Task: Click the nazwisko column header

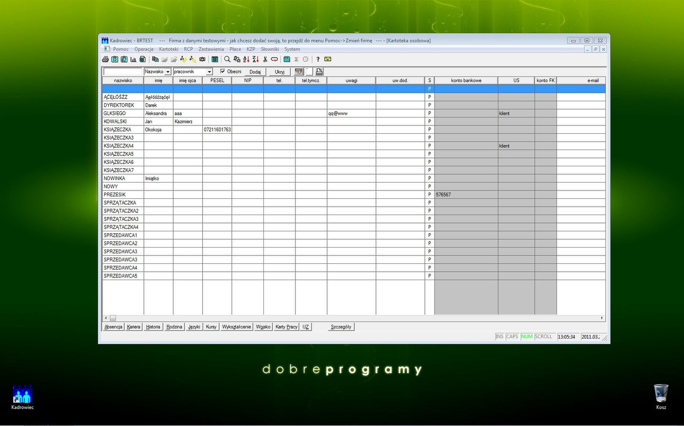Action: point(123,80)
